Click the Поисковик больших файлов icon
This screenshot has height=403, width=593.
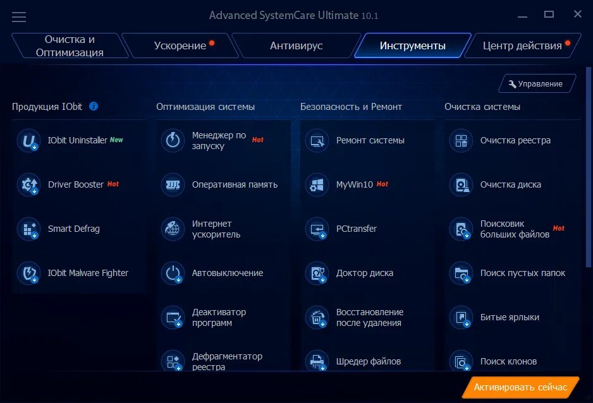pyautogui.click(x=461, y=229)
